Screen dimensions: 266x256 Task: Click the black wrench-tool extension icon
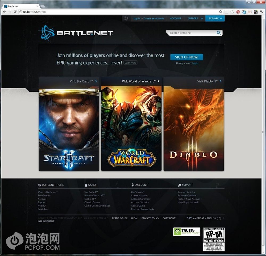[x=256, y=12]
